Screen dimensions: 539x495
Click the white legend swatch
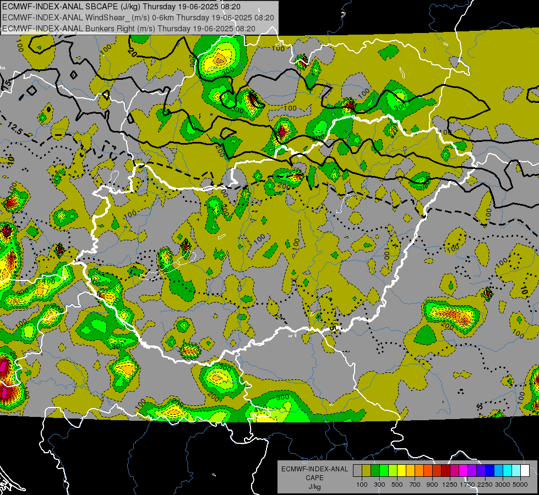525,471
